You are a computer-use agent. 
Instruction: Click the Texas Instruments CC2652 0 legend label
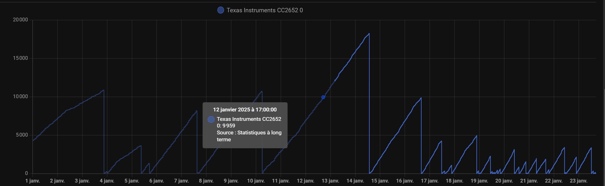[265, 10]
